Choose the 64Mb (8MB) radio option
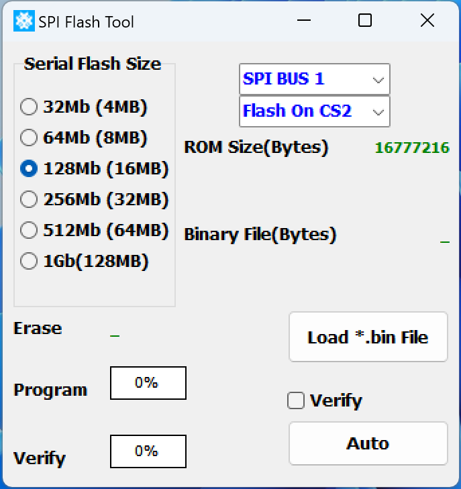The width and height of the screenshot is (461, 489). coord(29,138)
